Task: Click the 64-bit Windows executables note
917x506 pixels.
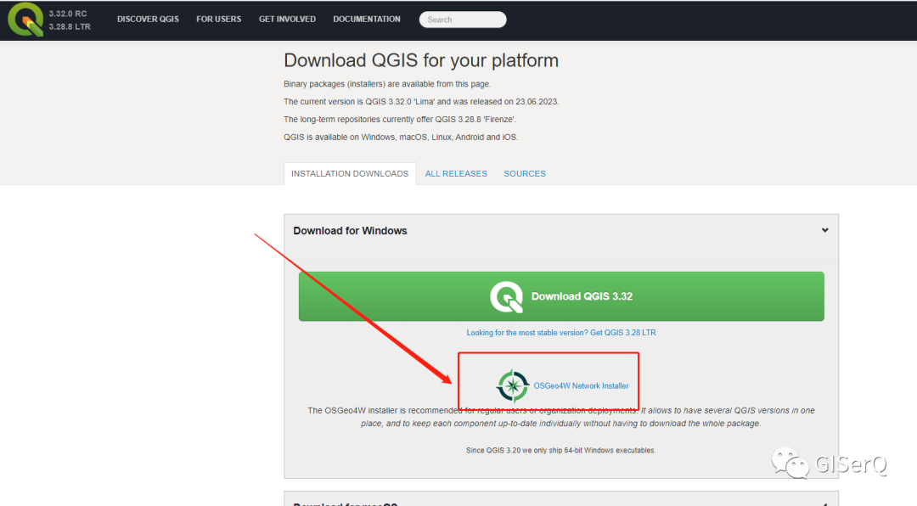Action: coord(561,451)
